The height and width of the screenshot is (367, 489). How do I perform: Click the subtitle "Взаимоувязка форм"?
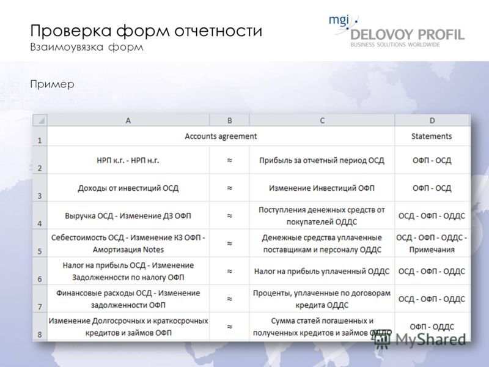[x=87, y=47]
